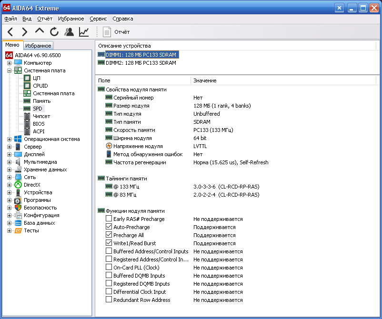
Task: Select the Безопасность shield icon item
Action: pos(18,208)
